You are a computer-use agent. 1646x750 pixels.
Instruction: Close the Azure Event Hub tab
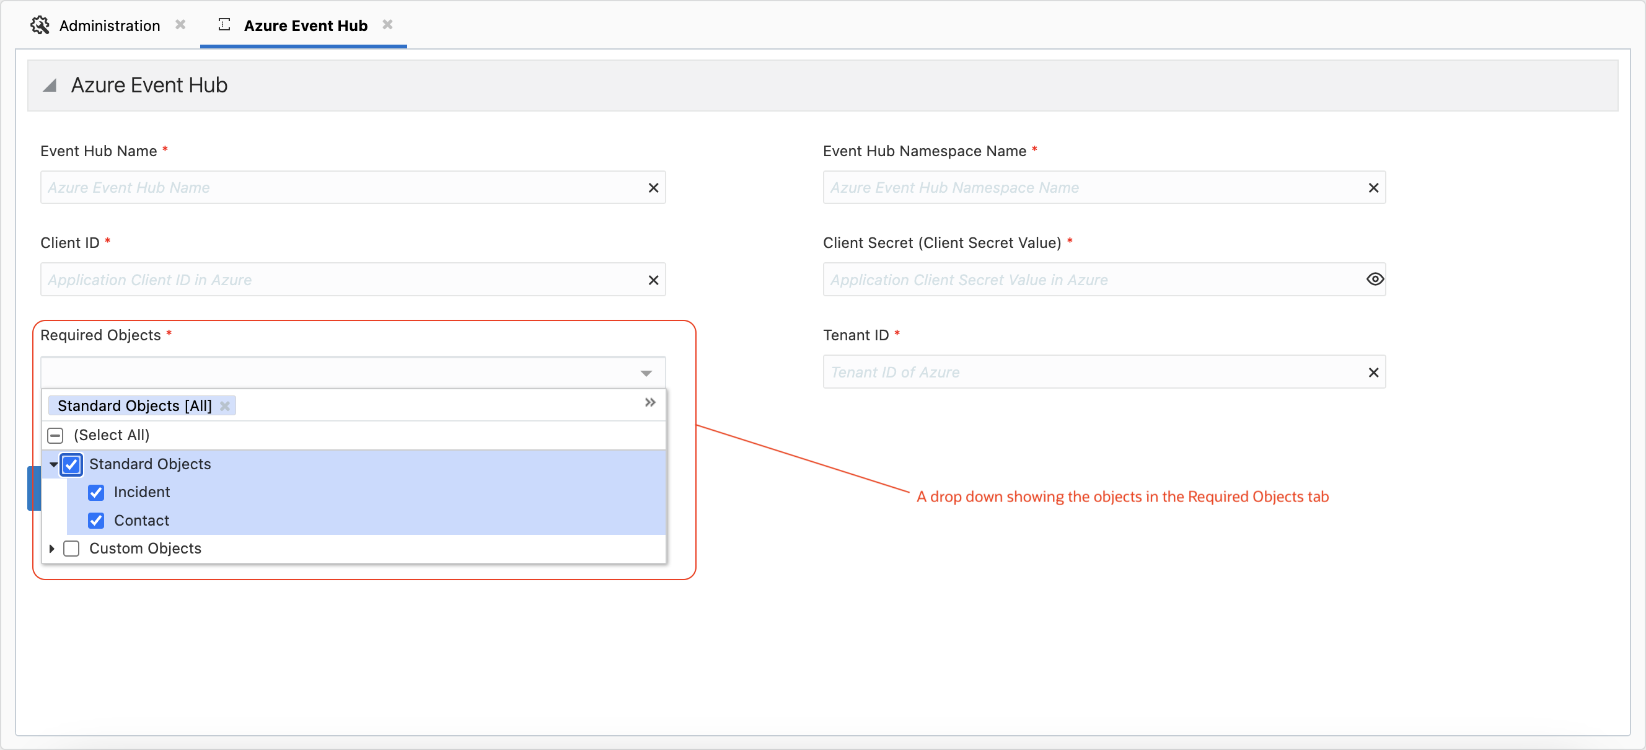(387, 25)
